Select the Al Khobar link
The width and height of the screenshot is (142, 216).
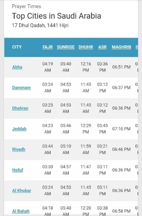(x=22, y=190)
